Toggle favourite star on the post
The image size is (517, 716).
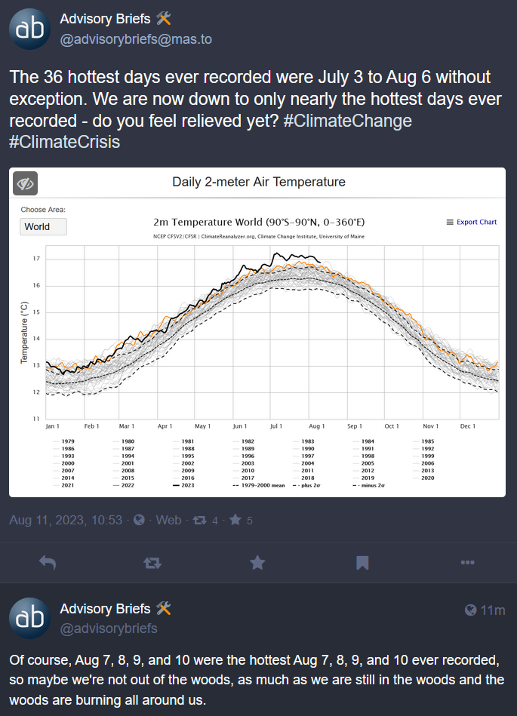[257, 562]
